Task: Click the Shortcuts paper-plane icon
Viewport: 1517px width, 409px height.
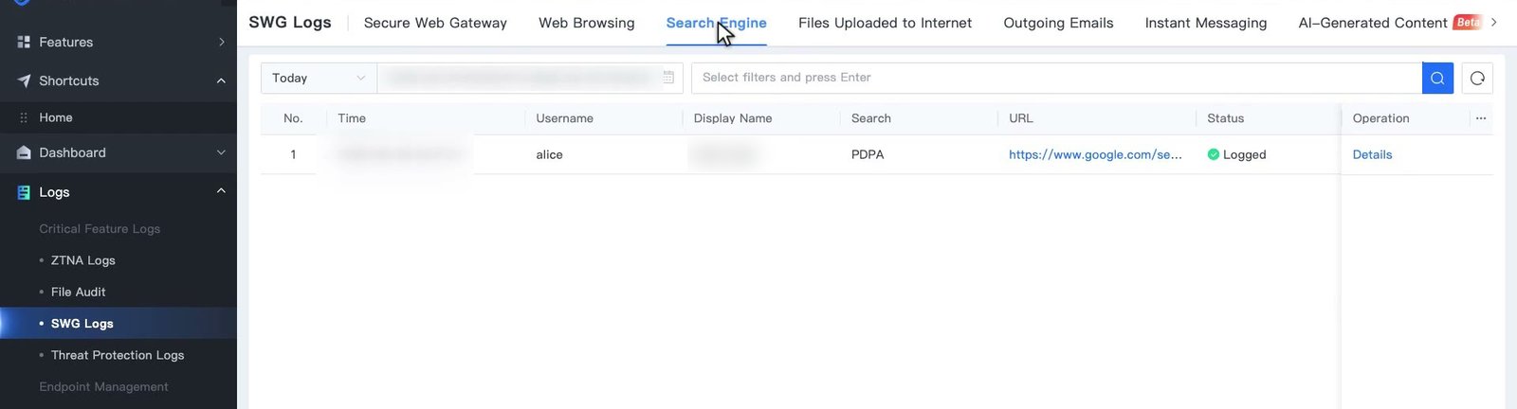Action: pos(24,80)
